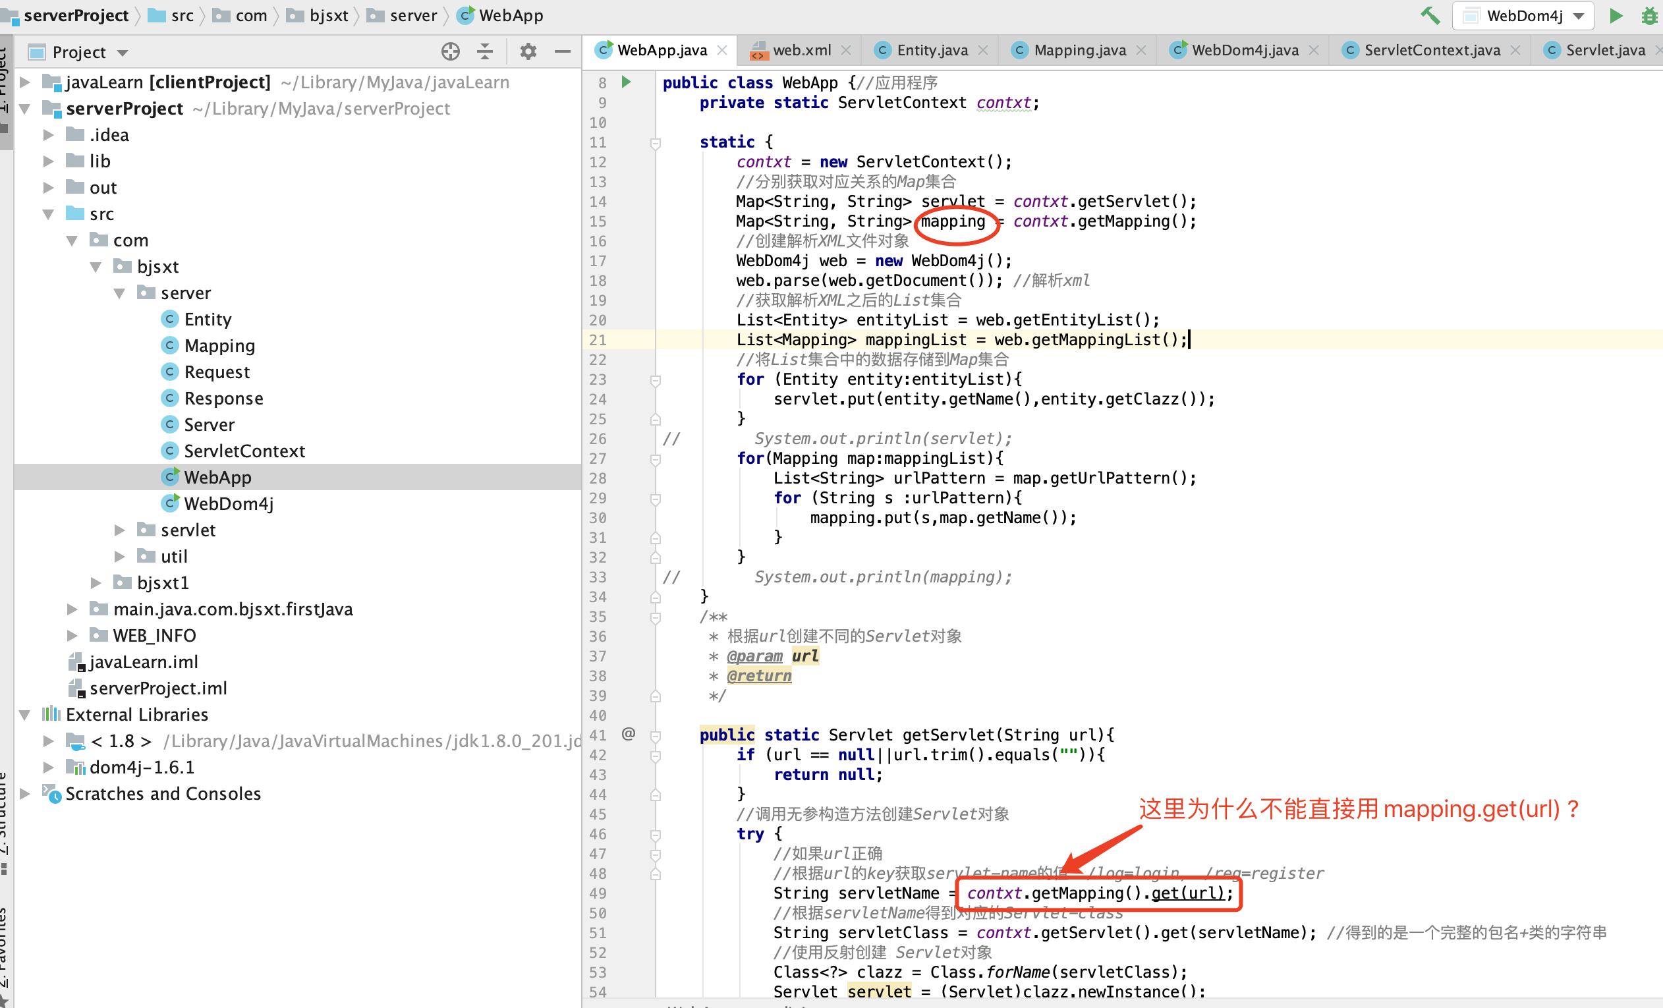Open the Structure side tool tab
The image size is (1663, 1008).
[5, 822]
